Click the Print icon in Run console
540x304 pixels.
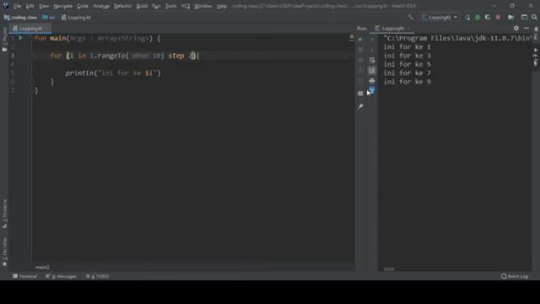point(372,81)
